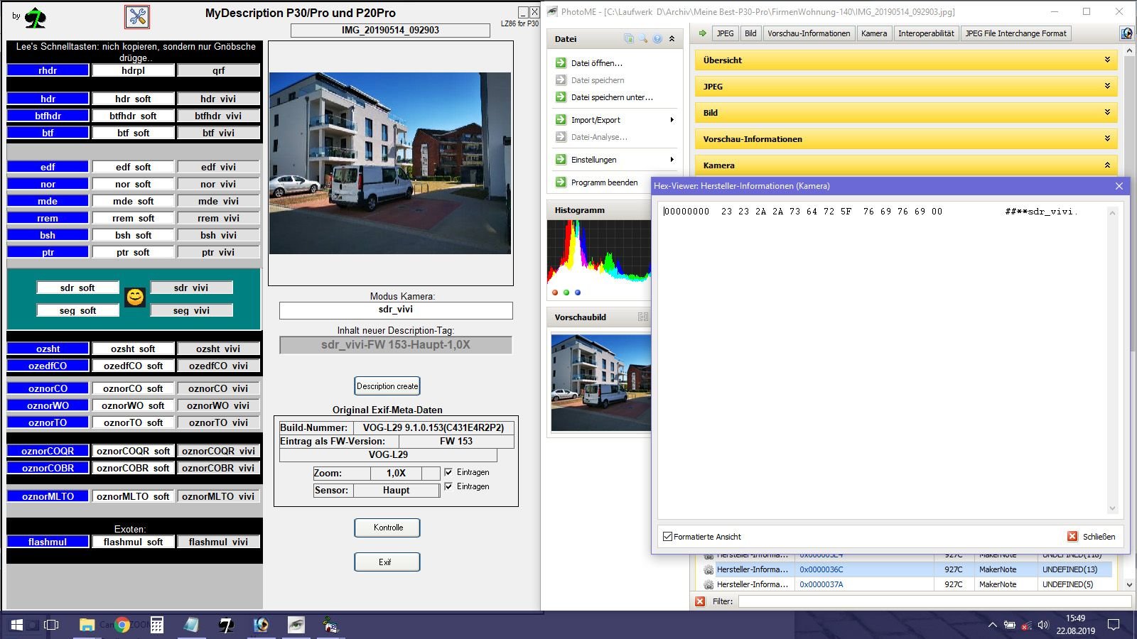Click the volume icon in the system tray
Screen dimensions: 1137x639
(1043, 625)
